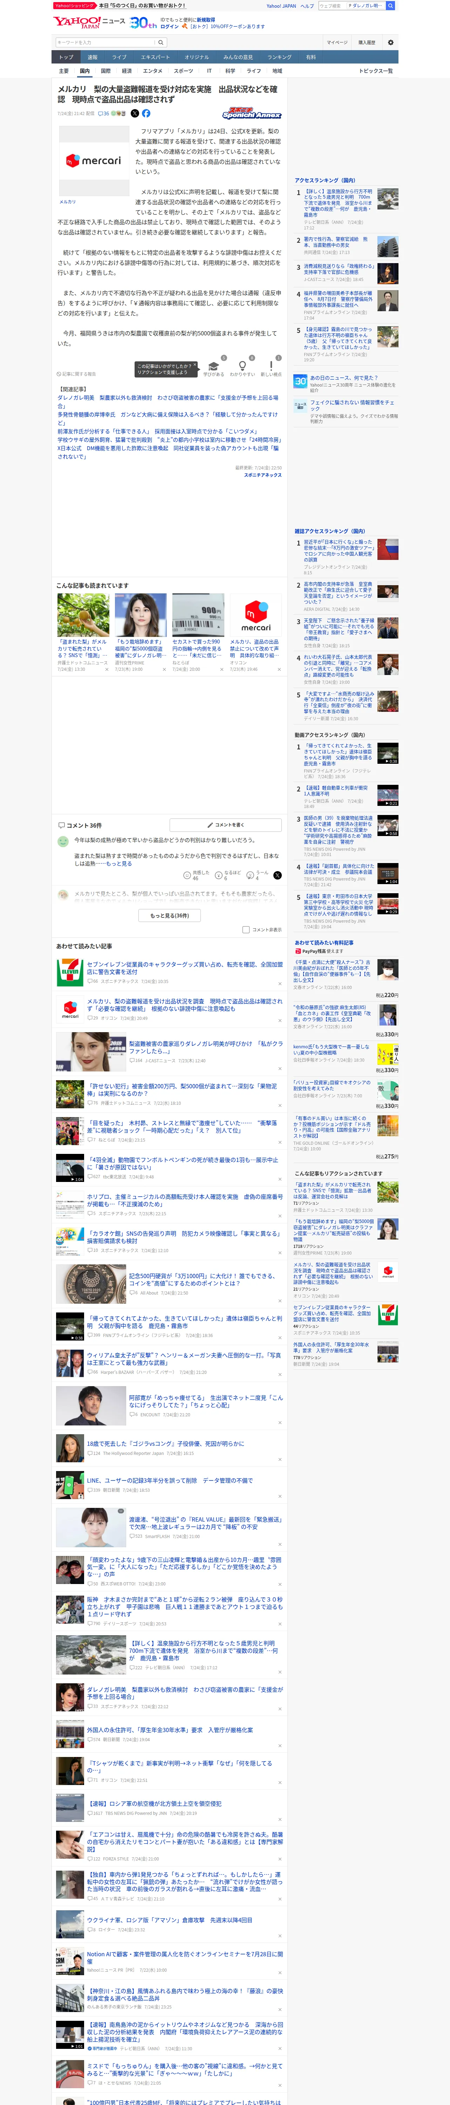Open the 900円 price tag thumbnail article
The image size is (450, 2105).
click(198, 615)
